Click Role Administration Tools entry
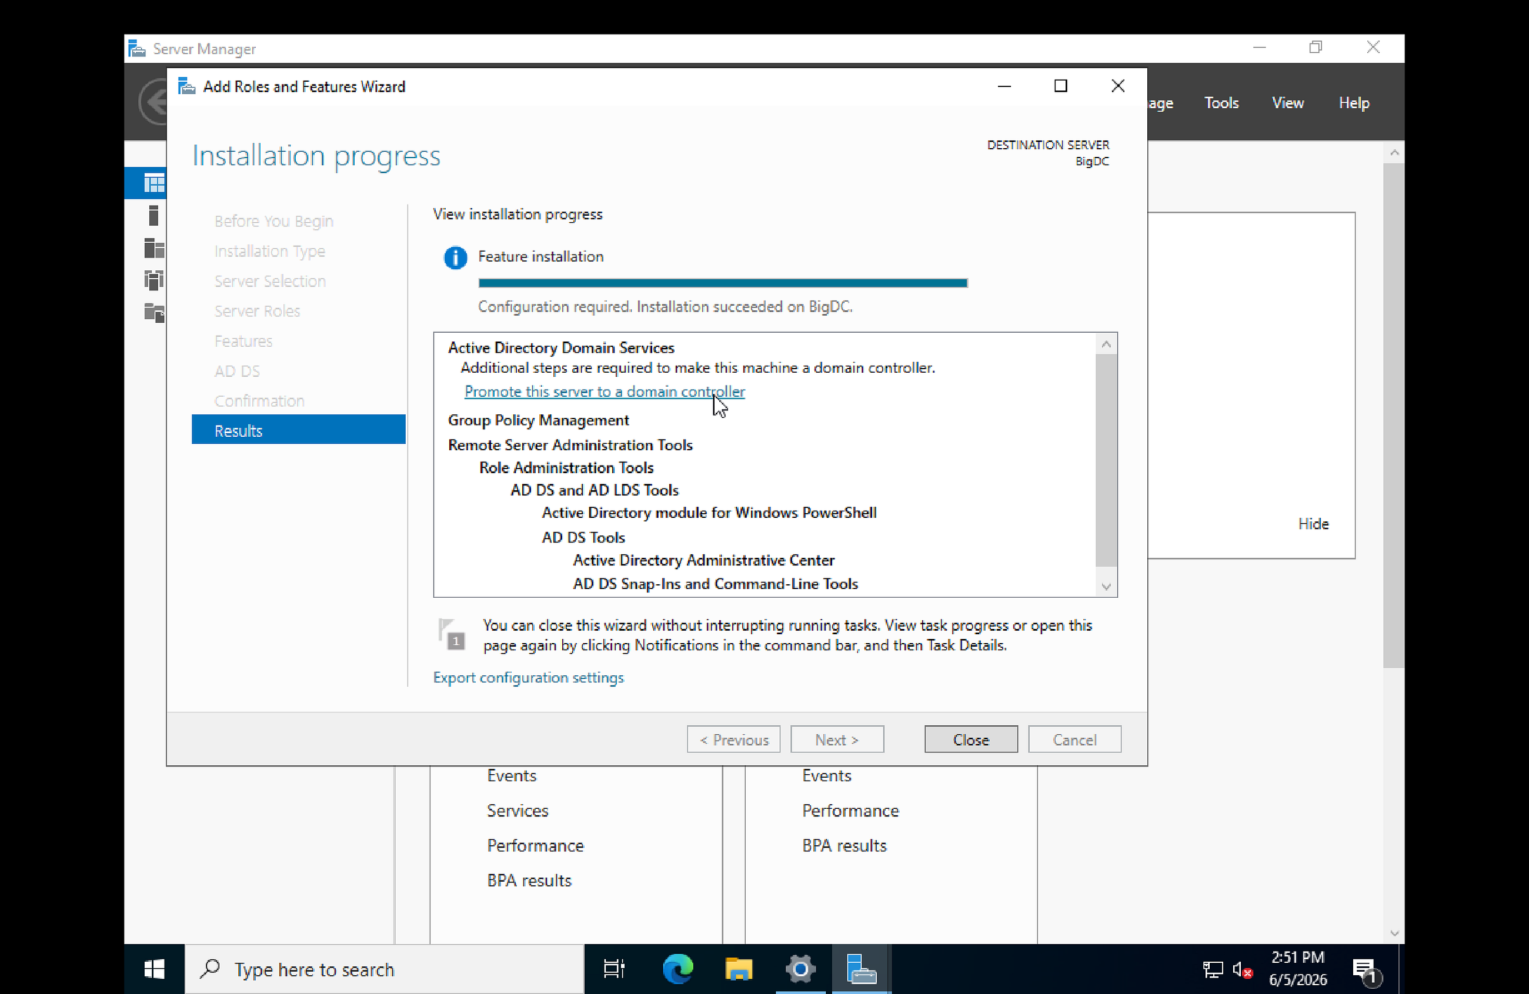The width and height of the screenshot is (1529, 994). (x=566, y=467)
